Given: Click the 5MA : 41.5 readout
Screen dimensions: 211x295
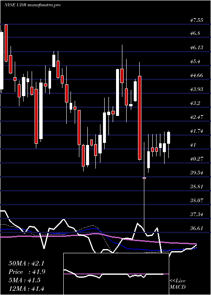Looking at the screenshot, I should coord(24,280).
